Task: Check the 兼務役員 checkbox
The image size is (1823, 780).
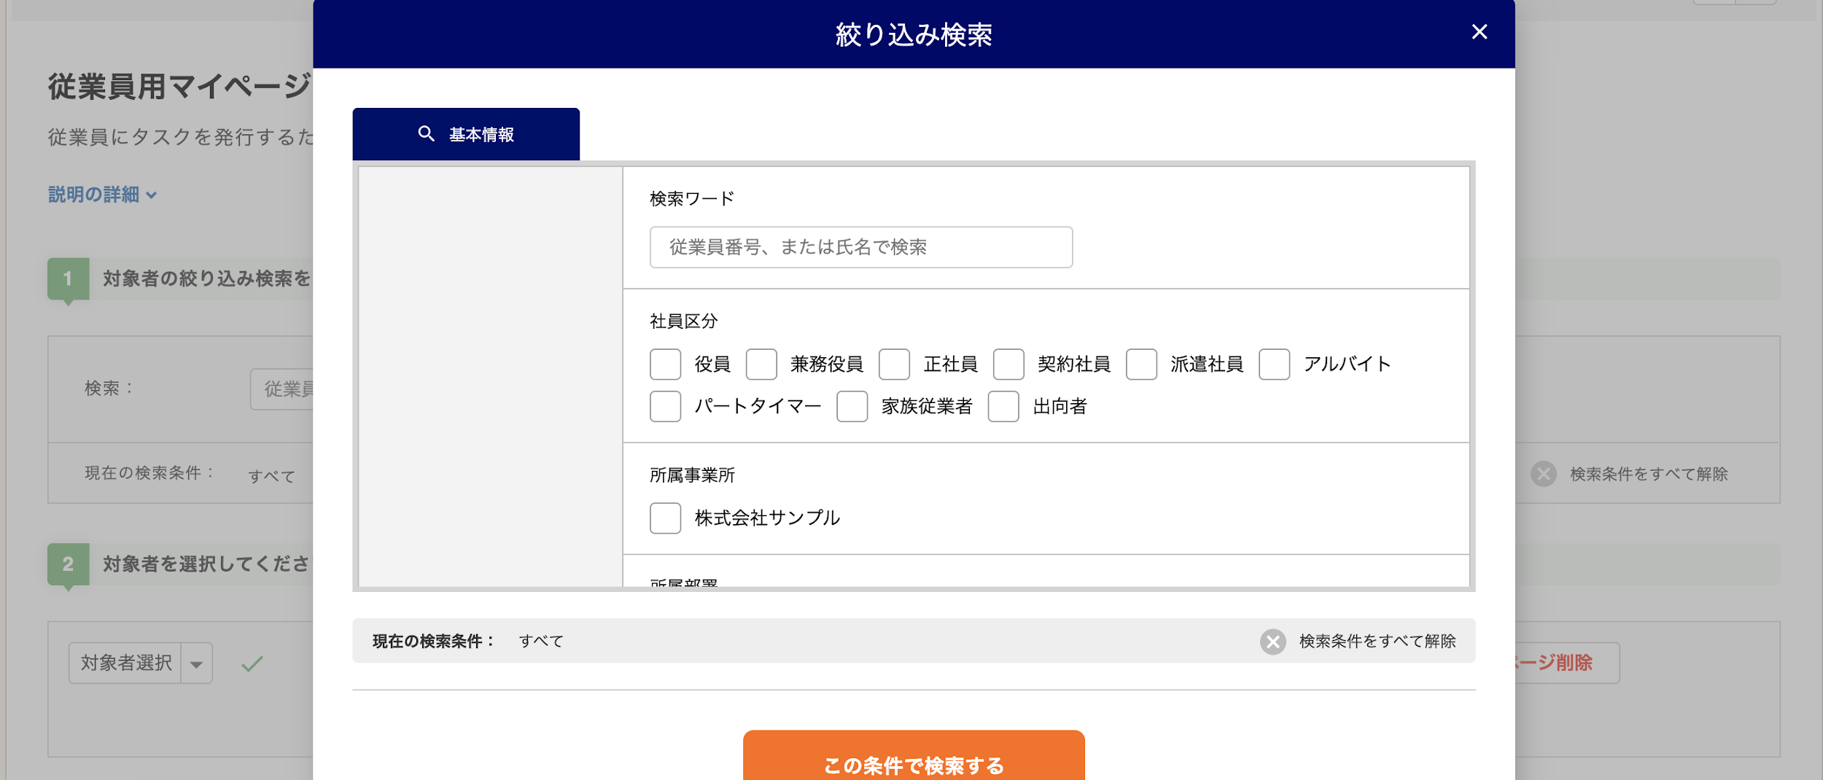Action: pyautogui.click(x=761, y=364)
